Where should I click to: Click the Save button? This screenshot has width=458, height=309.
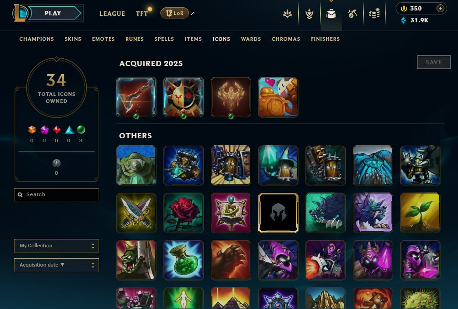(x=434, y=62)
